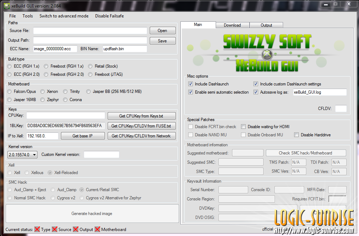The image size is (359, 236).
Task: Select Freeboot (JTAG) build type
Action: pos(106,74)
